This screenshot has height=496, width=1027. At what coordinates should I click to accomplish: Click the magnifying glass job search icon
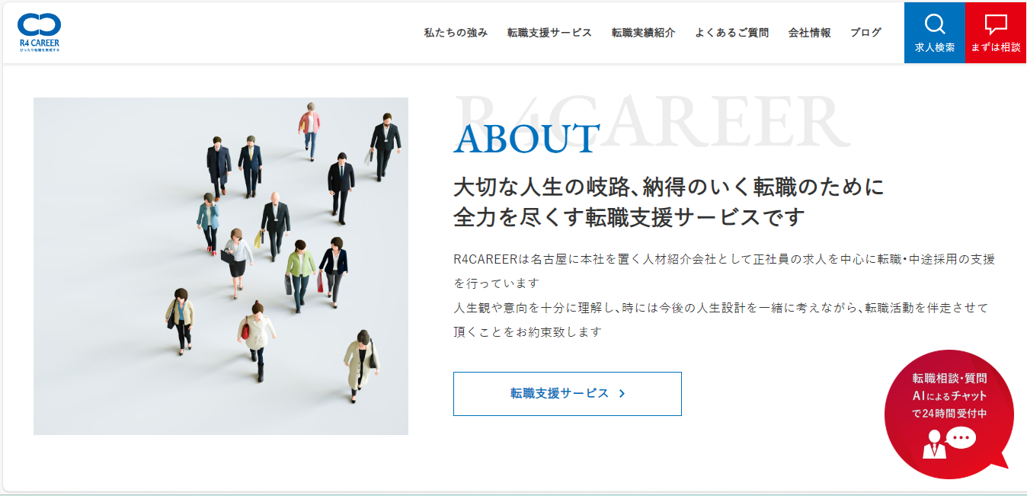(x=934, y=24)
